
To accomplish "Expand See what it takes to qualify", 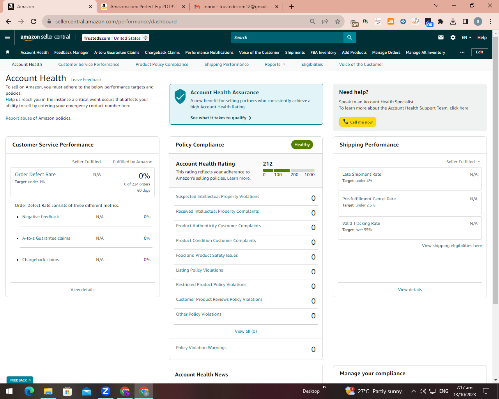I will point(221,118).
